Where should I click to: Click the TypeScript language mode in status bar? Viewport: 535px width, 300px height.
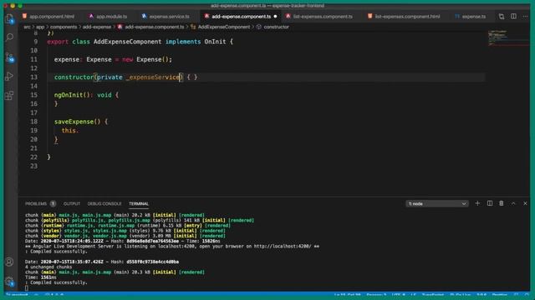[433, 295]
